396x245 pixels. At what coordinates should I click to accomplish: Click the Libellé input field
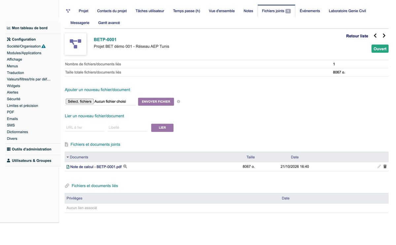point(127,128)
